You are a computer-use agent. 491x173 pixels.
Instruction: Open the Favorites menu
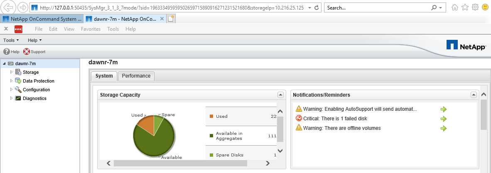click(x=91, y=29)
